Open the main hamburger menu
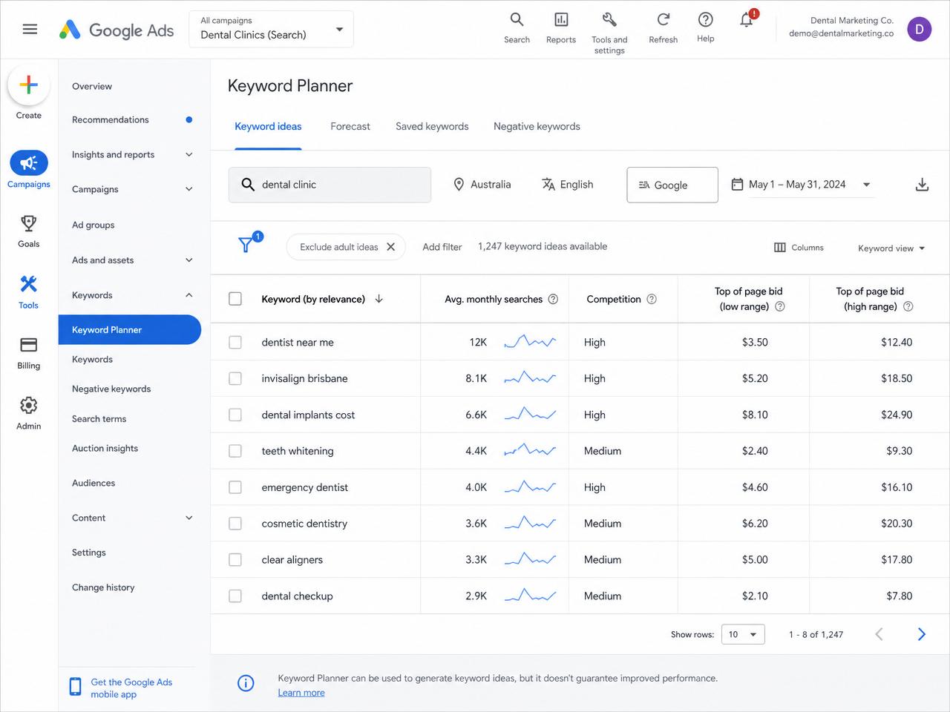 click(x=30, y=30)
